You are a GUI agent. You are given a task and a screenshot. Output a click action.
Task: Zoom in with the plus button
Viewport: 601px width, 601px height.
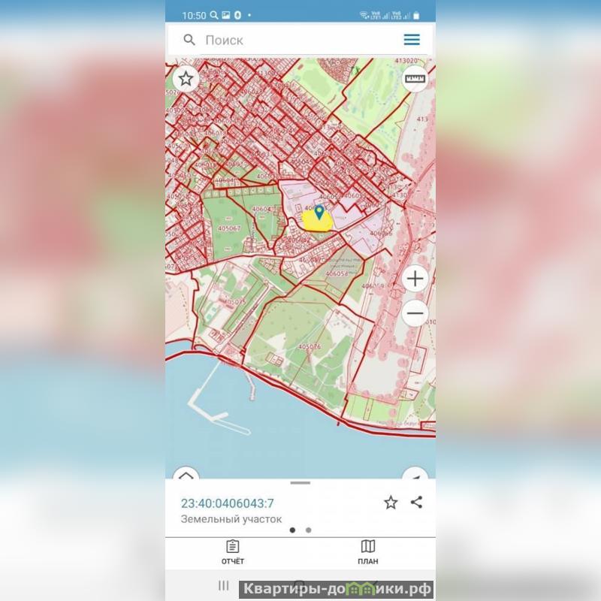click(415, 279)
